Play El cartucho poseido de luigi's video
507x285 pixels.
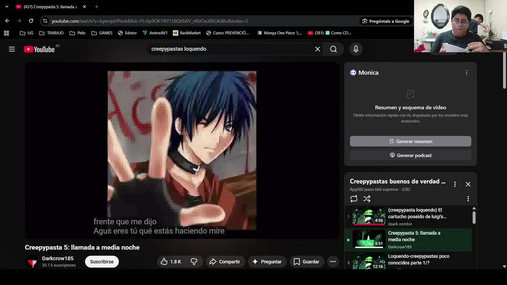point(408,217)
